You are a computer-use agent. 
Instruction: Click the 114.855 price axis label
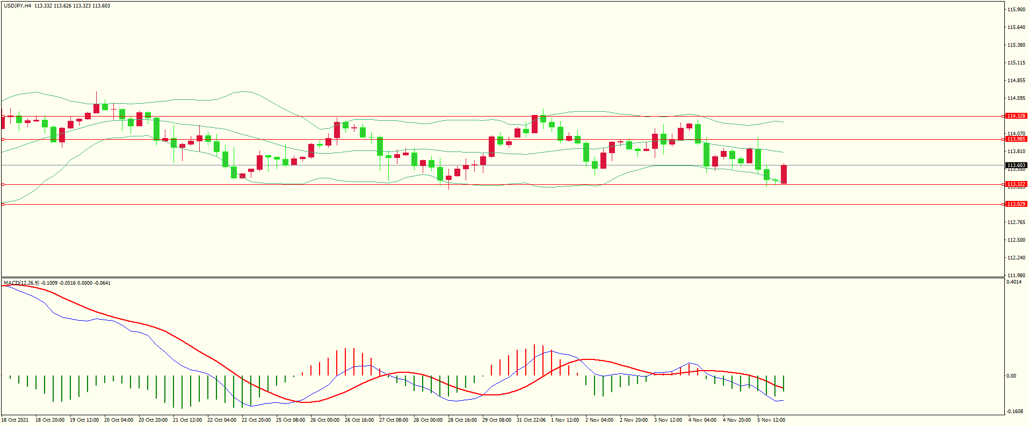1016,81
